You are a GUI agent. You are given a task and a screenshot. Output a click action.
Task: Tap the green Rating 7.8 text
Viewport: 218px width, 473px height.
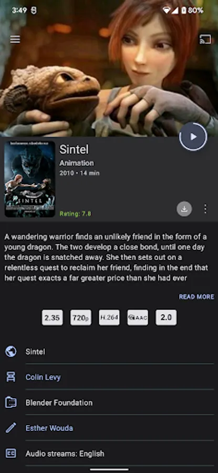coord(75,214)
